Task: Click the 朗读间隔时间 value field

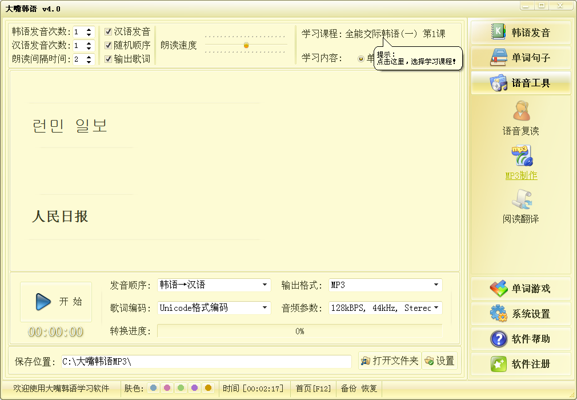Action: pyautogui.click(x=79, y=59)
